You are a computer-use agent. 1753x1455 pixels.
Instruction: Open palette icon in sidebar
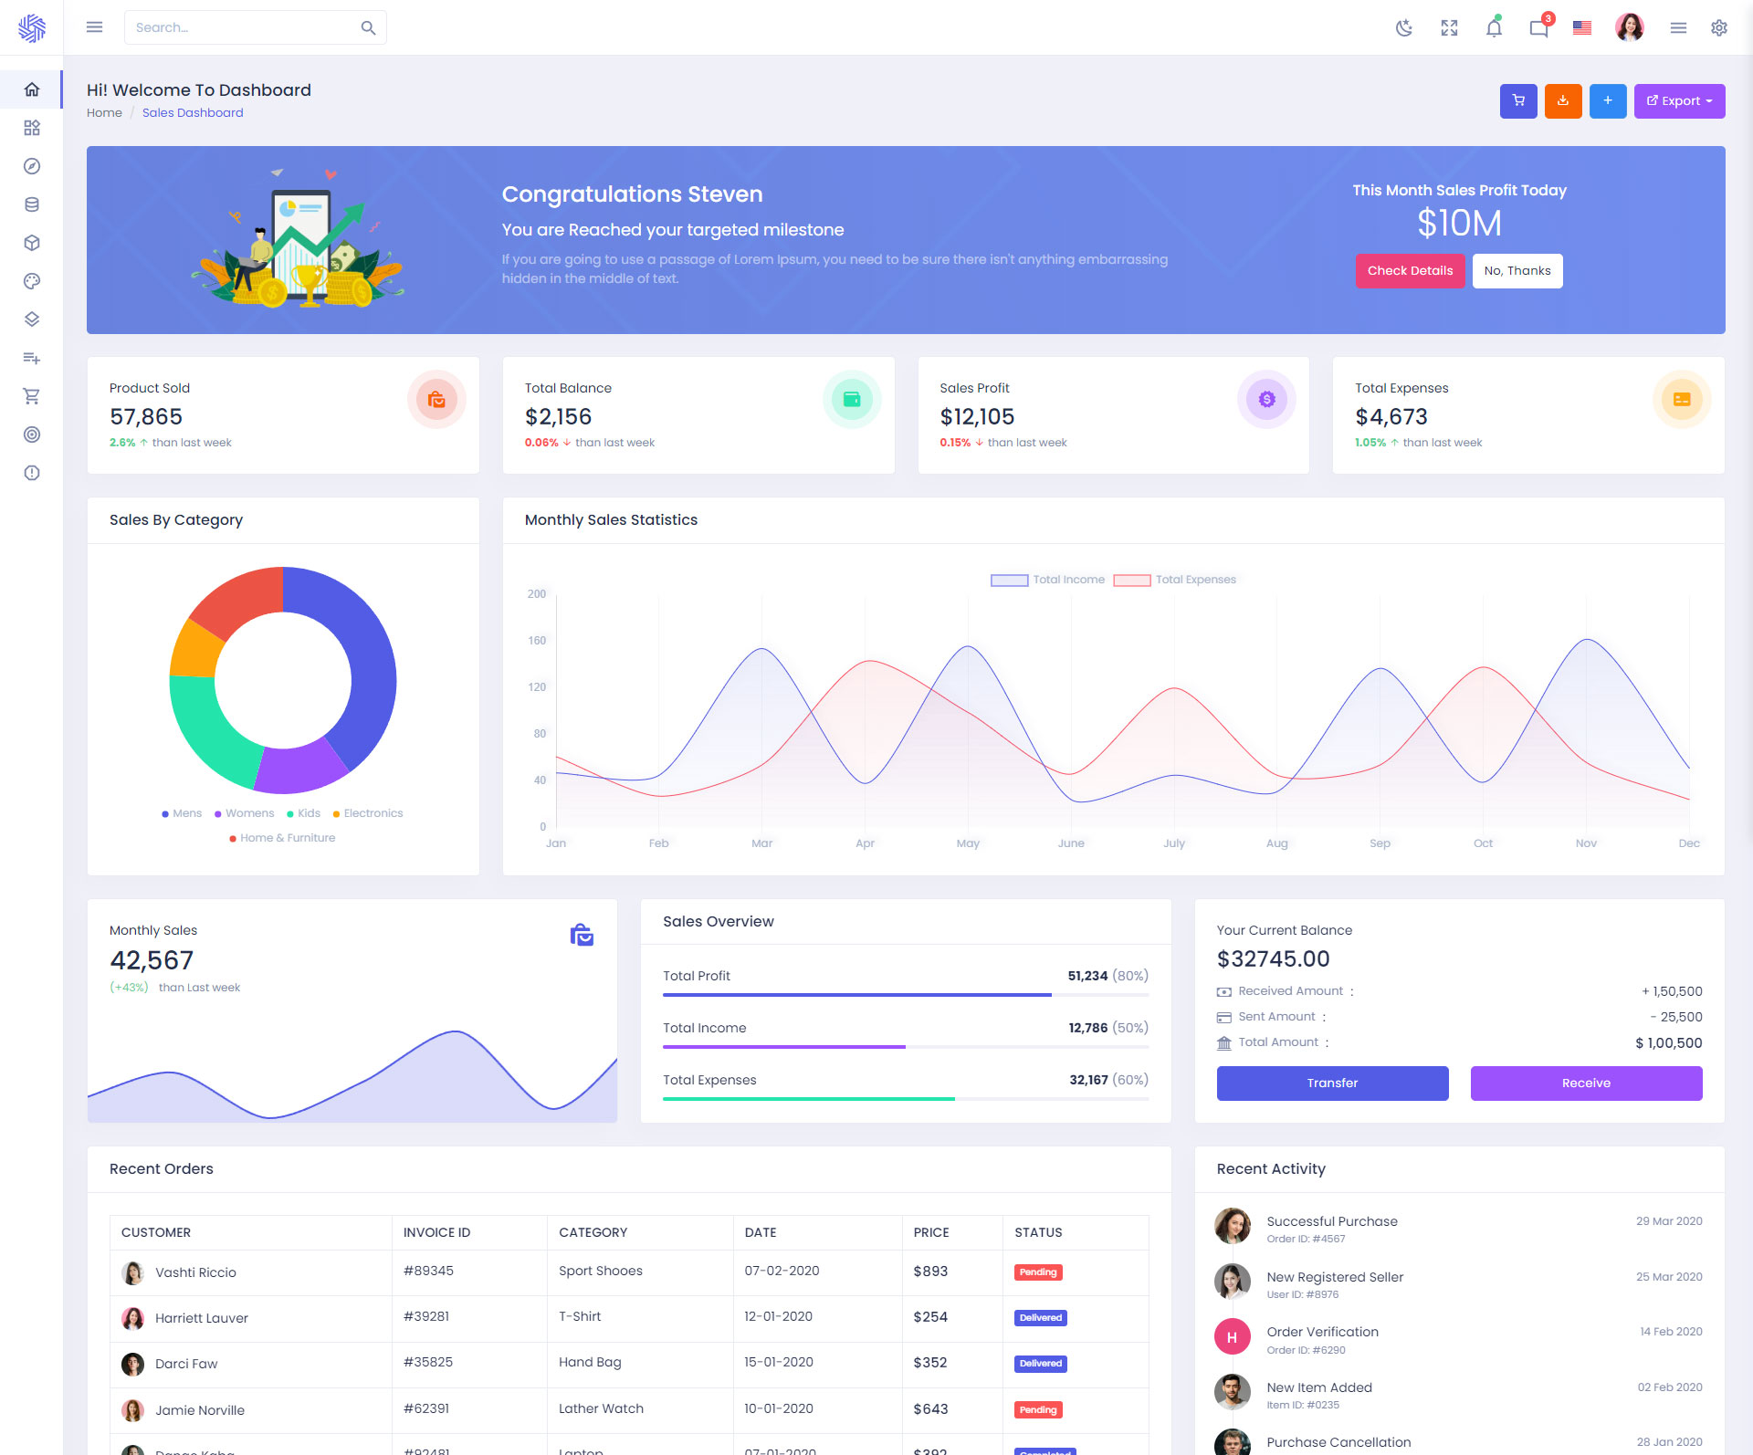(32, 281)
